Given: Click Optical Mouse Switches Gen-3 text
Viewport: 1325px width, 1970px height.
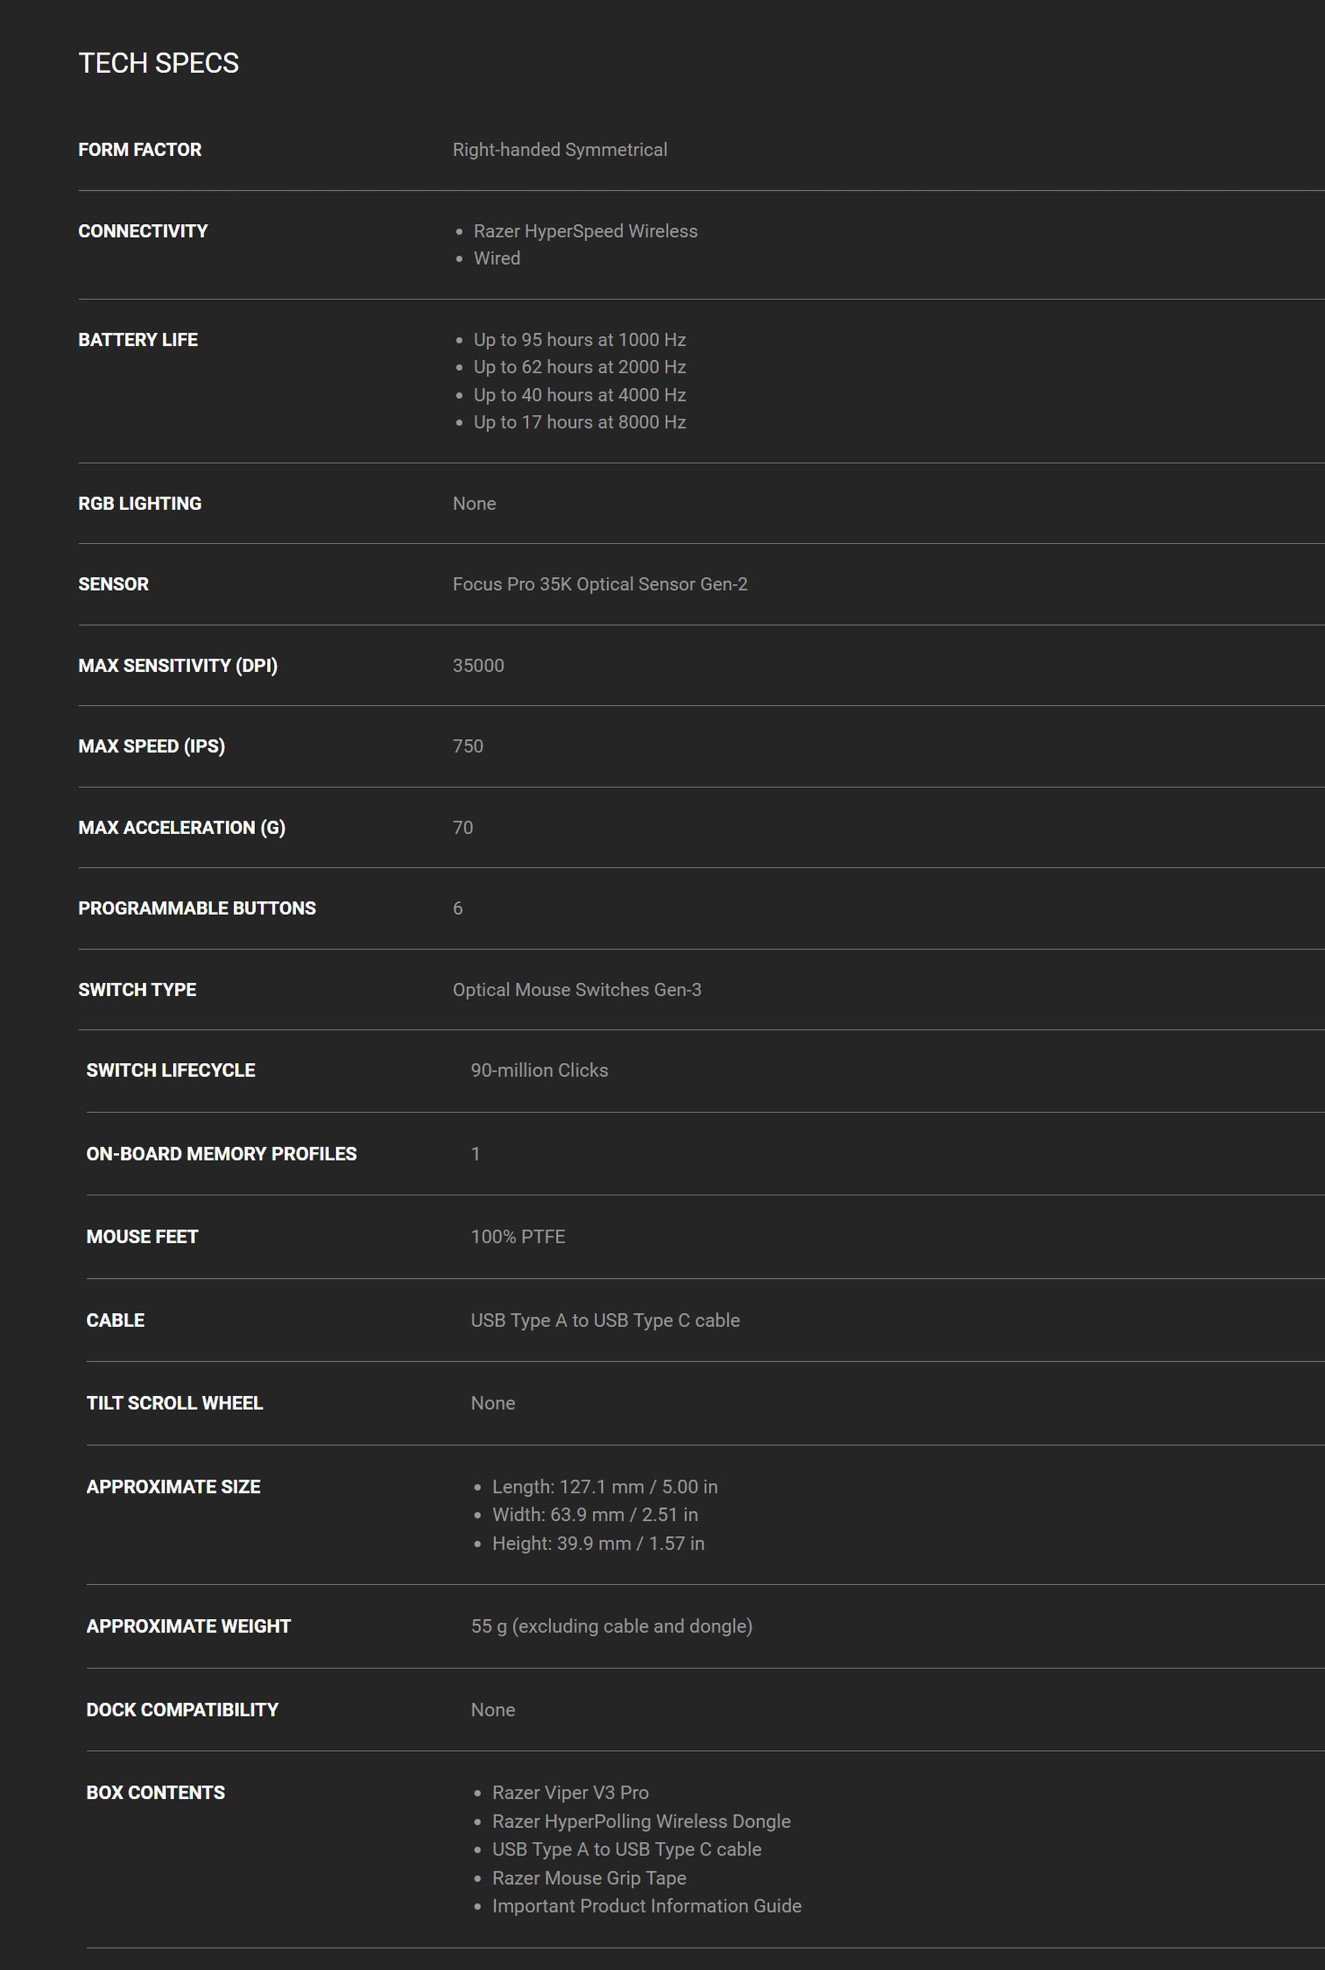Looking at the screenshot, I should click(x=577, y=990).
